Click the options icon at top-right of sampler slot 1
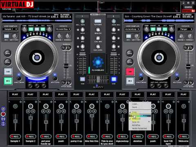This screenshot has height=147, width=196. [21, 102]
